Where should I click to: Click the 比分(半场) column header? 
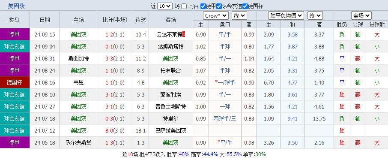click(x=115, y=20)
